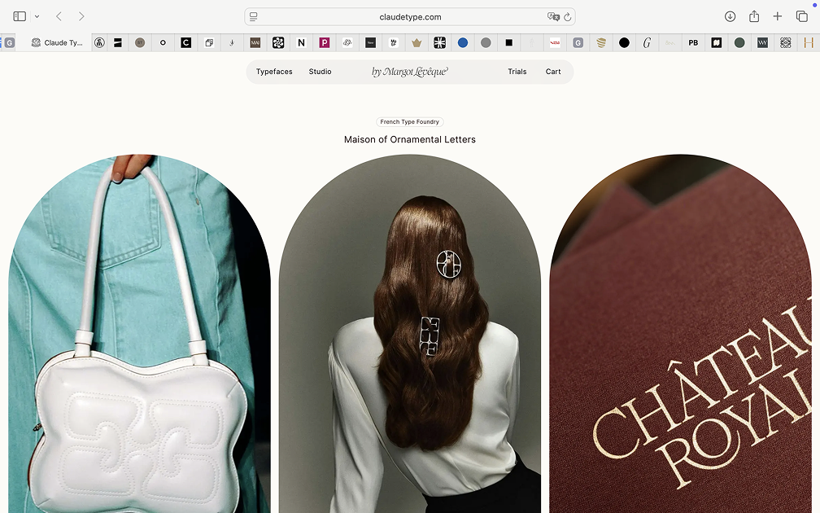Open the small black square favicon tab
This screenshot has height=513, width=820.
click(509, 43)
